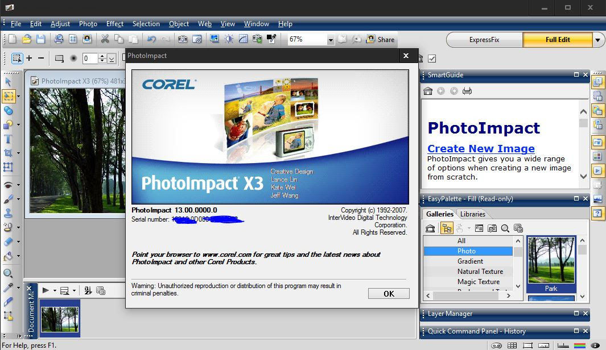Select the Bucket Fill tool
The height and width of the screenshot is (350, 606).
[8, 256]
